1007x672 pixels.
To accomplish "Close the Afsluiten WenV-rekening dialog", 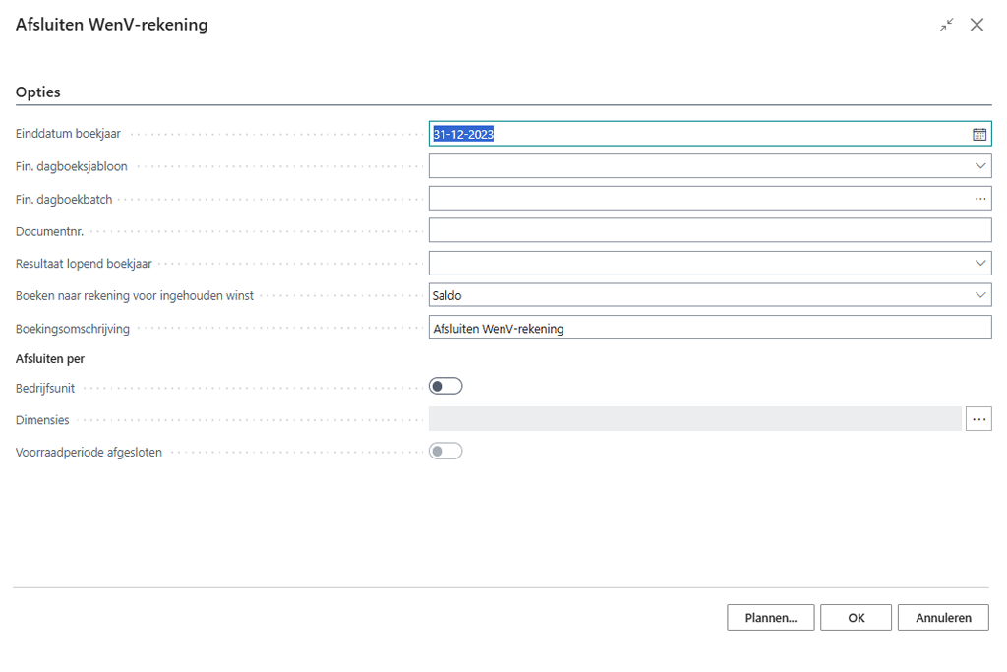I will (977, 25).
